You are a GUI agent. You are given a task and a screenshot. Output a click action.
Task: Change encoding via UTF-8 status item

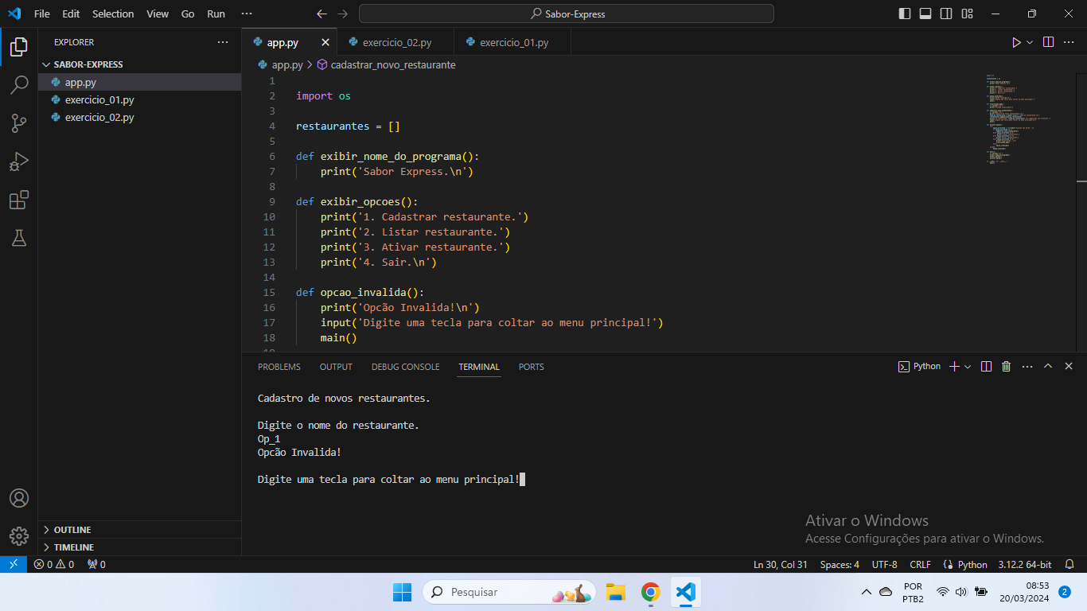[x=885, y=564]
